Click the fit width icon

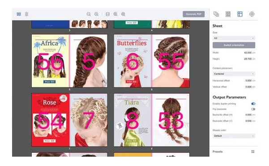tap(107, 14)
